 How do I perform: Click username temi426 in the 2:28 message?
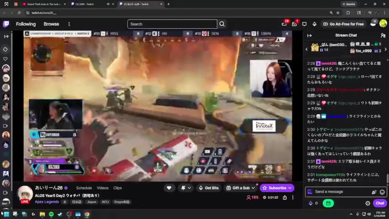coord(329,63)
